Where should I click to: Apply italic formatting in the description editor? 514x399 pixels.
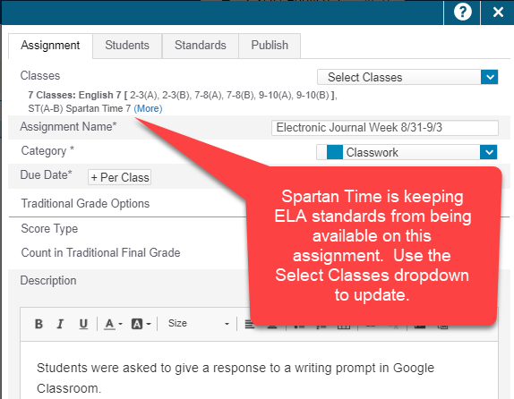(60, 324)
